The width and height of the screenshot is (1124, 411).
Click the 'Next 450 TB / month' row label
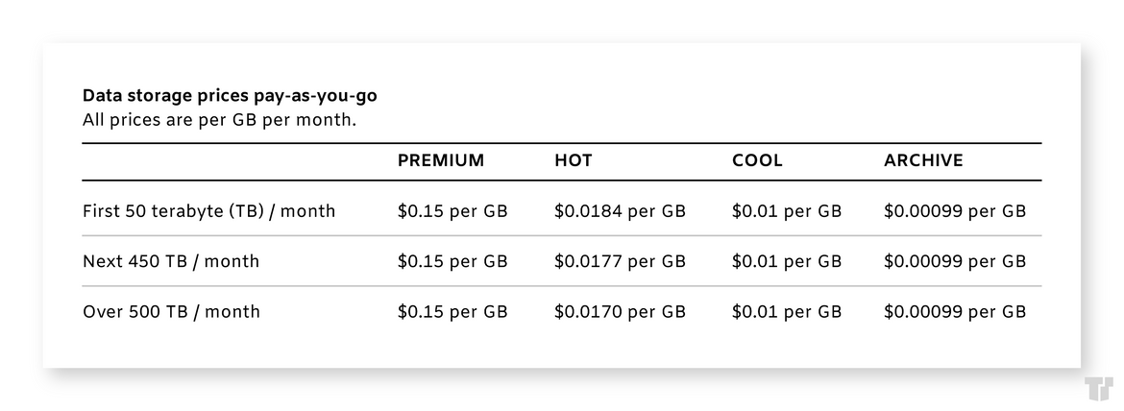tap(171, 261)
